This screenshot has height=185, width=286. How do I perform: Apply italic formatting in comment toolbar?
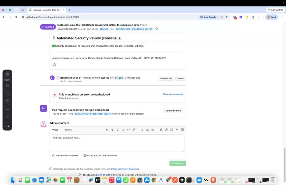pyautogui.click(x=118, y=130)
